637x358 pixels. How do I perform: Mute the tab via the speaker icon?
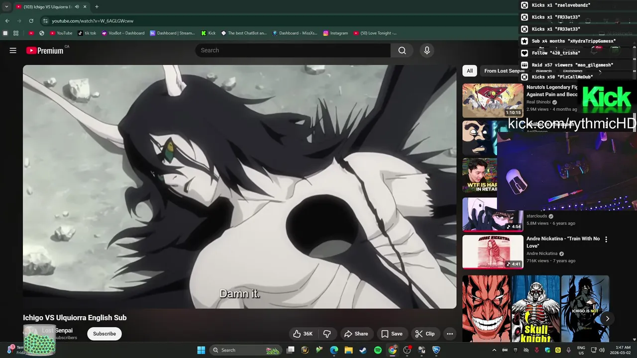point(77,7)
